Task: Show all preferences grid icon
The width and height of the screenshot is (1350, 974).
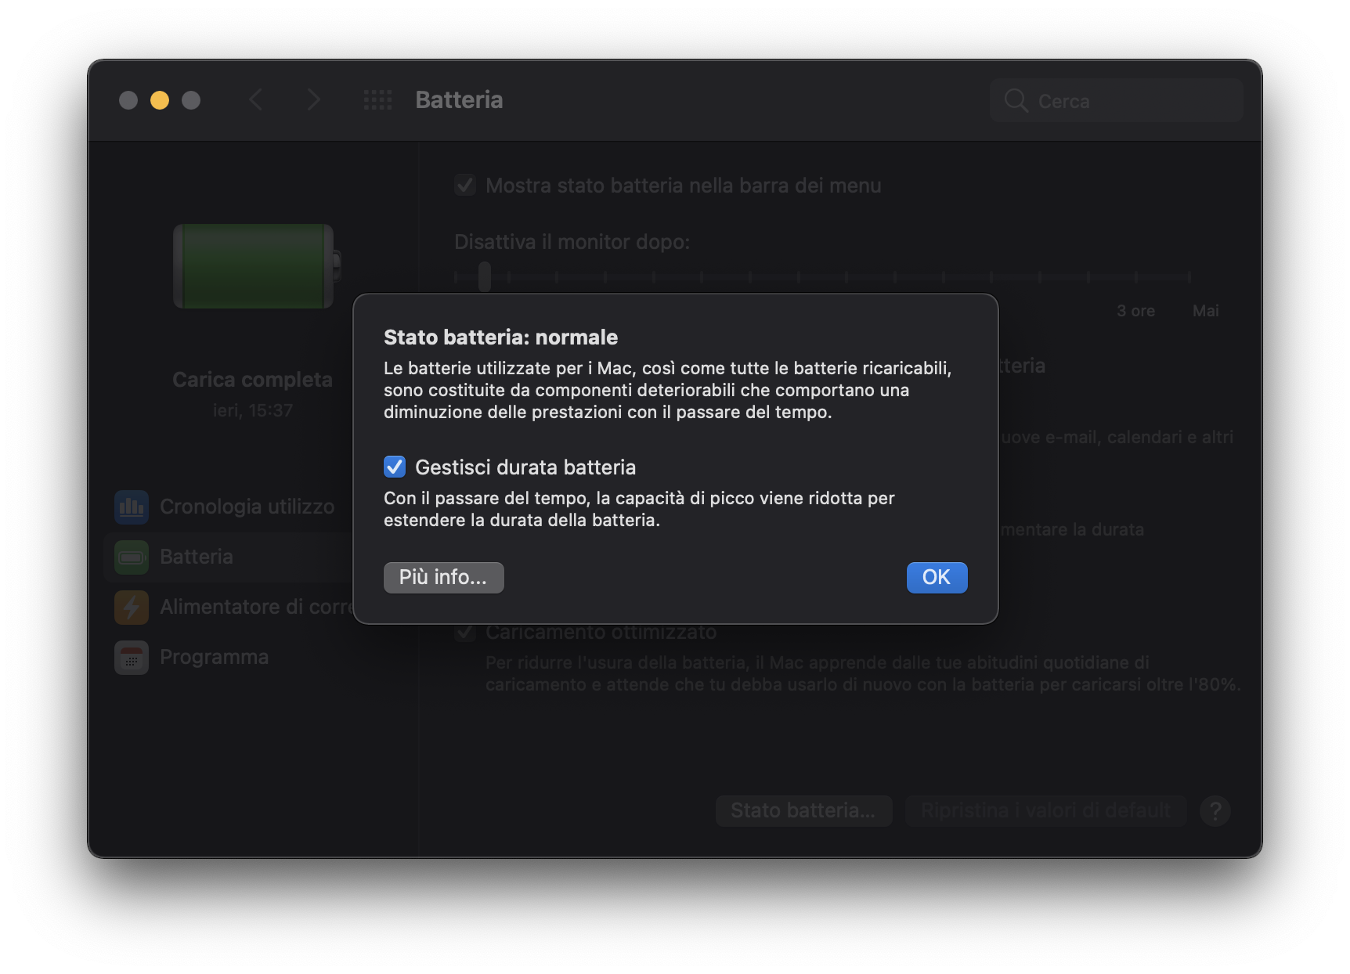Action: point(377,99)
